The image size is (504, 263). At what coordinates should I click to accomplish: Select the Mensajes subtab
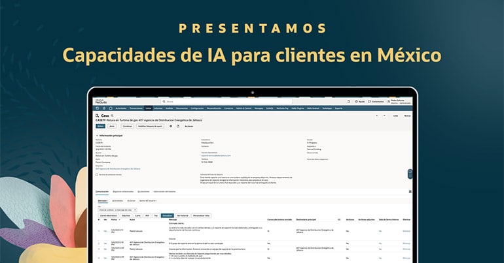103,201
